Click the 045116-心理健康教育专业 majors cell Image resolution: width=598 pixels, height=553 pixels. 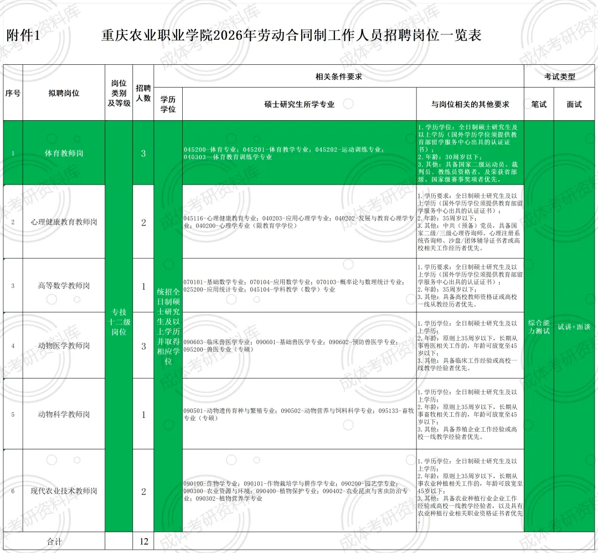[x=300, y=222]
